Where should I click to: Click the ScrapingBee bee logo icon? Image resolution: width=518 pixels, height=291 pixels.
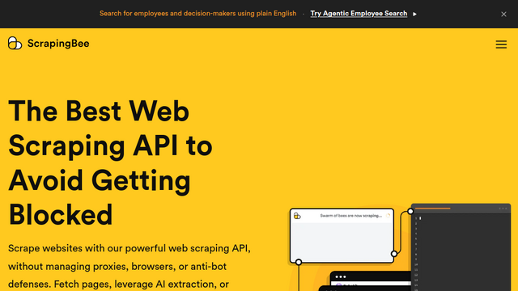(x=15, y=43)
